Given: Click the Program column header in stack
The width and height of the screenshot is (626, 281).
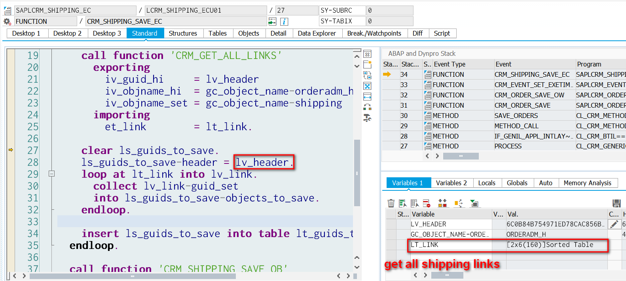Looking at the screenshot, I should [601, 64].
